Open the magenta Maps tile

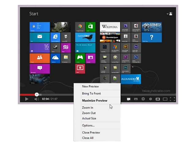(x=66, y=48)
